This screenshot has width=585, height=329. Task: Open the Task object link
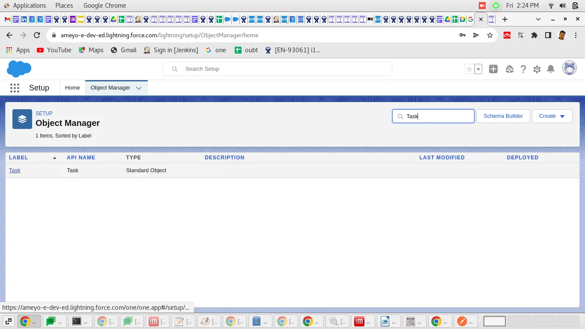pos(15,170)
